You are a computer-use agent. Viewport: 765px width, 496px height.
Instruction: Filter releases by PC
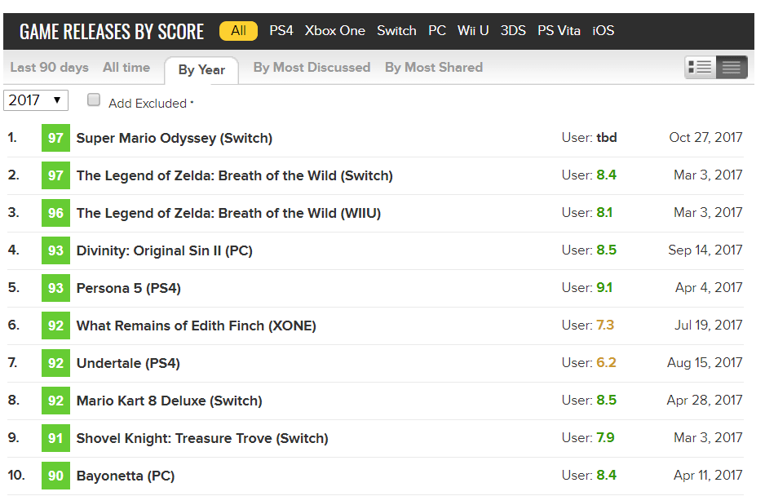(x=437, y=31)
